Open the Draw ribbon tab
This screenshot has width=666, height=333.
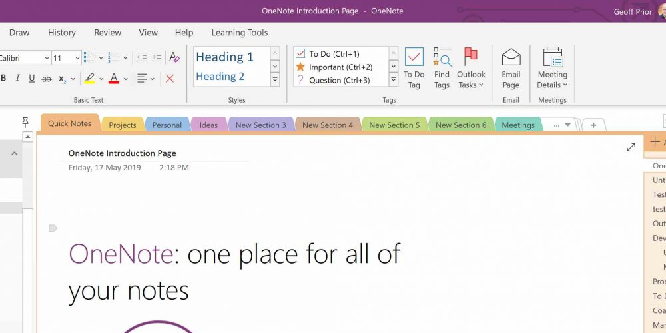pyautogui.click(x=19, y=33)
